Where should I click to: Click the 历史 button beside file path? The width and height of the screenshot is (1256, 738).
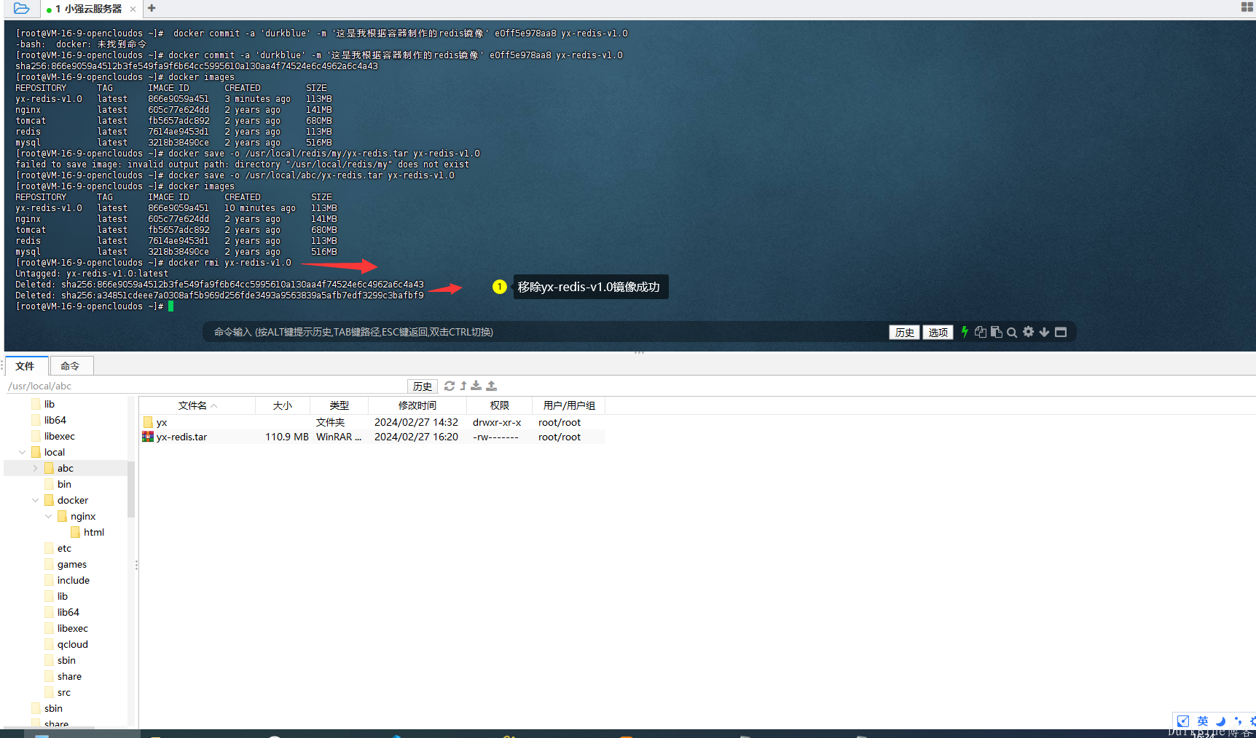click(x=422, y=386)
